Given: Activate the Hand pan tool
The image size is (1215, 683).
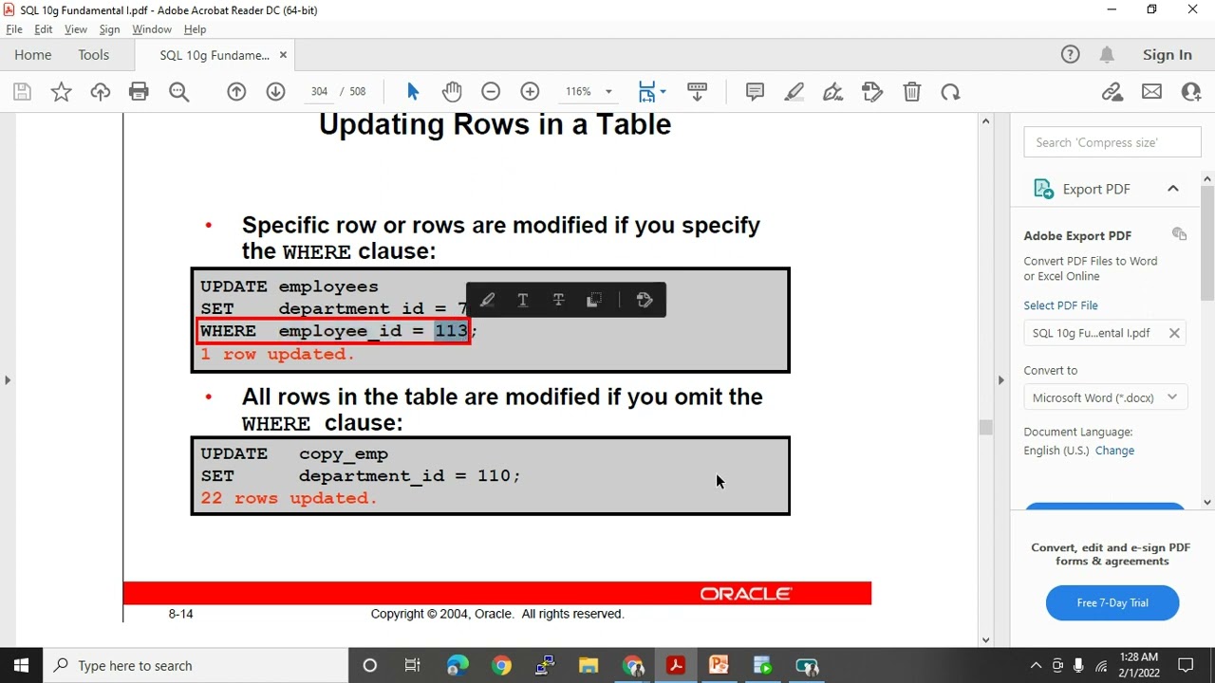Looking at the screenshot, I should click(452, 92).
